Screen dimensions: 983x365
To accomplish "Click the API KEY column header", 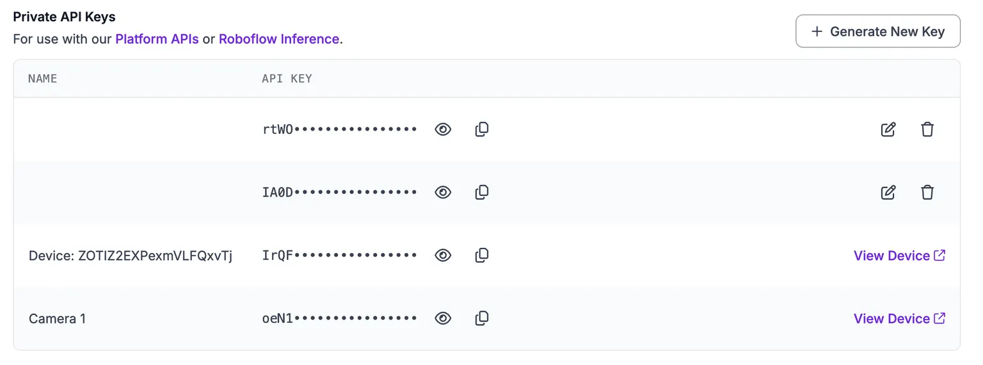I will click(287, 79).
